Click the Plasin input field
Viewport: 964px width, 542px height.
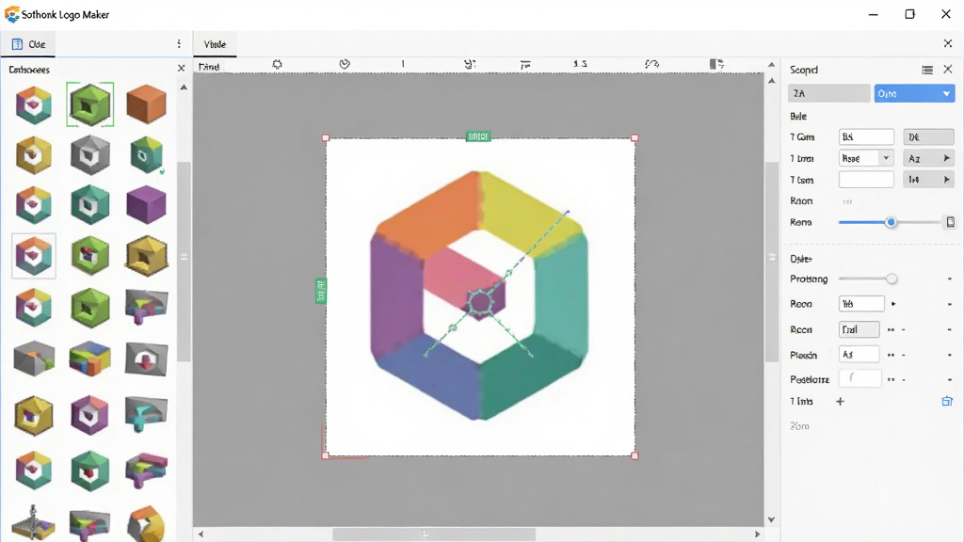pyautogui.click(x=859, y=355)
